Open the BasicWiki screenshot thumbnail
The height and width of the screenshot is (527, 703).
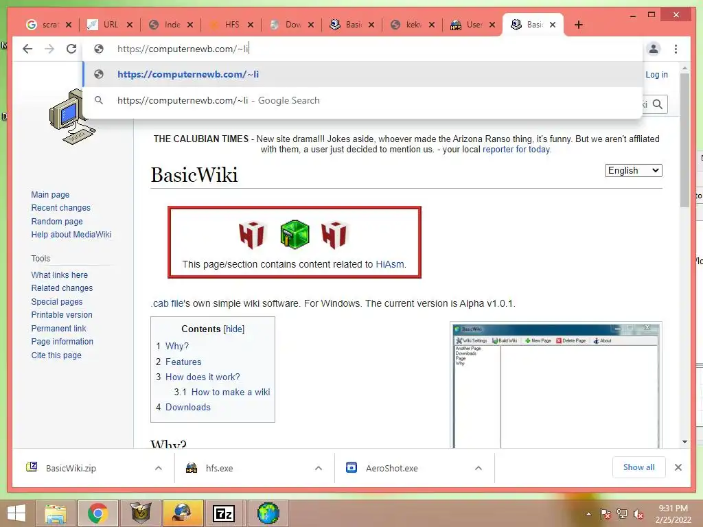556,386
